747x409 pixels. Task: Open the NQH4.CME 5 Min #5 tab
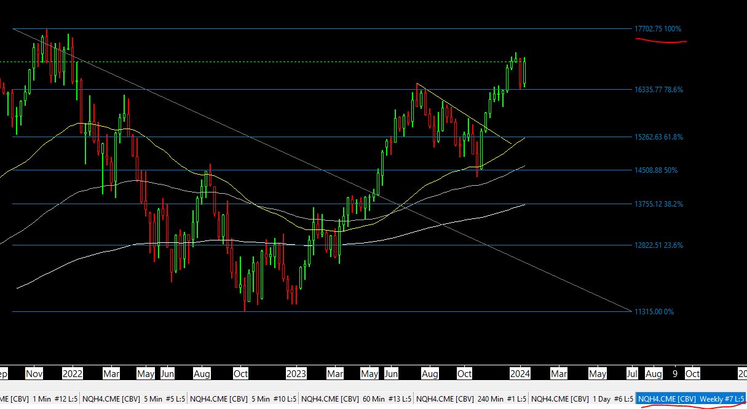pyautogui.click(x=133, y=399)
